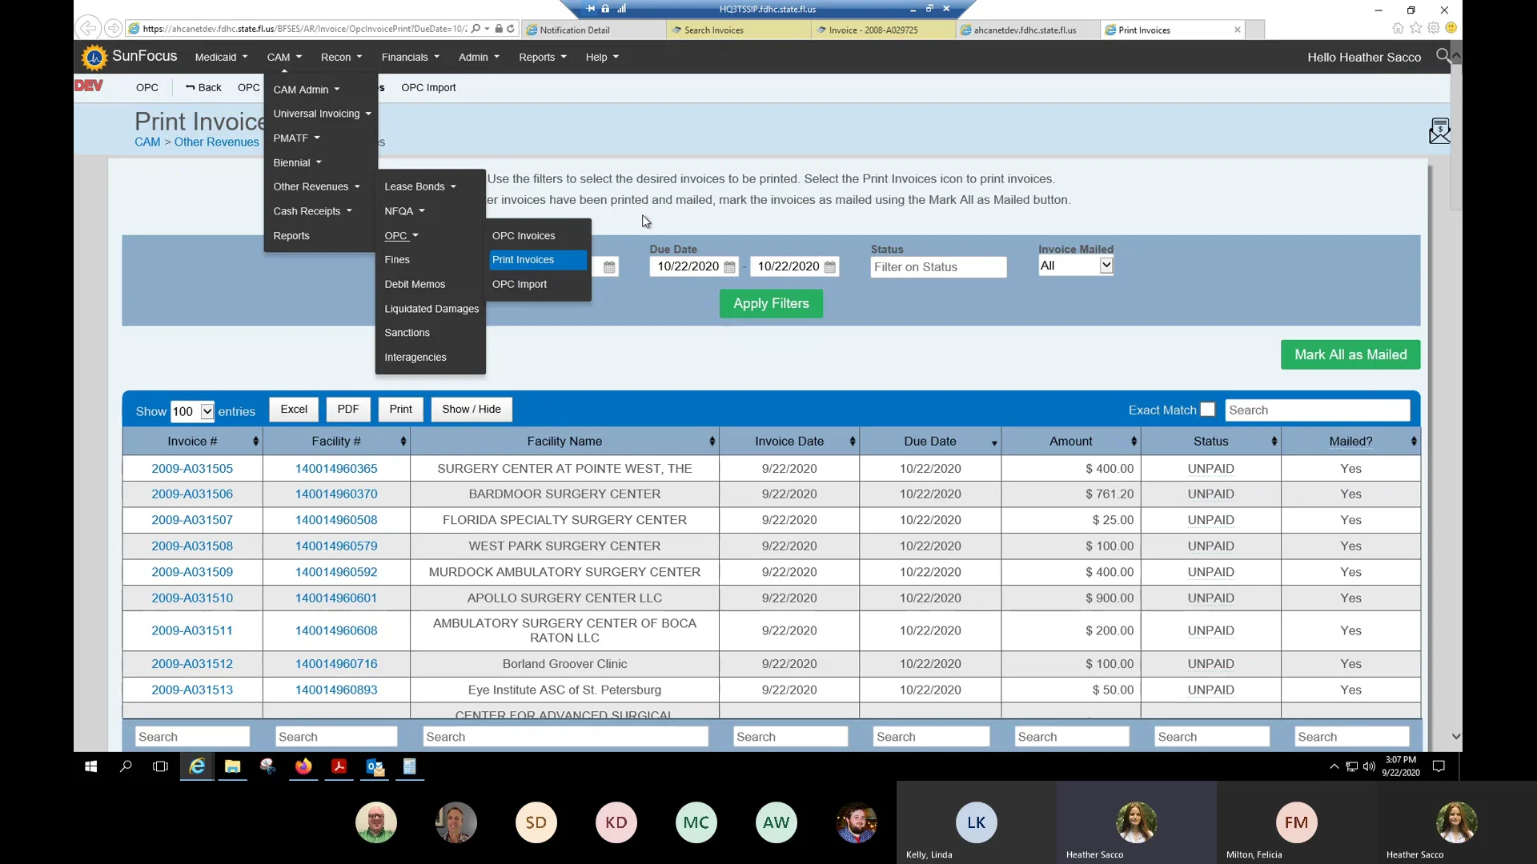The height and width of the screenshot is (864, 1537).
Task: Click the Apply Filters button
Action: [x=770, y=303]
